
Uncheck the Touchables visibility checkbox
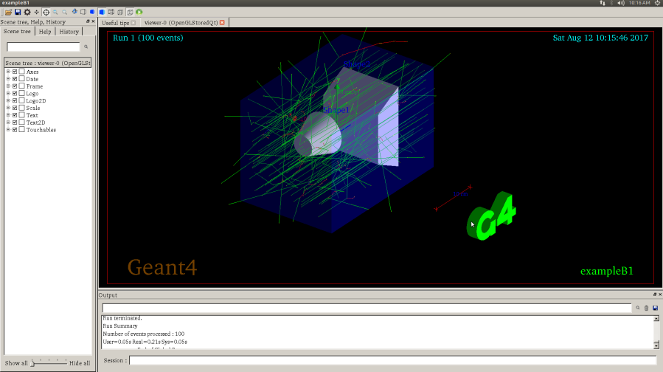[x=15, y=130]
